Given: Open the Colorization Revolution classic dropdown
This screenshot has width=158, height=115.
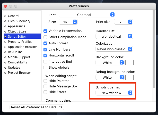Looking at the screenshot, I should (114, 49).
